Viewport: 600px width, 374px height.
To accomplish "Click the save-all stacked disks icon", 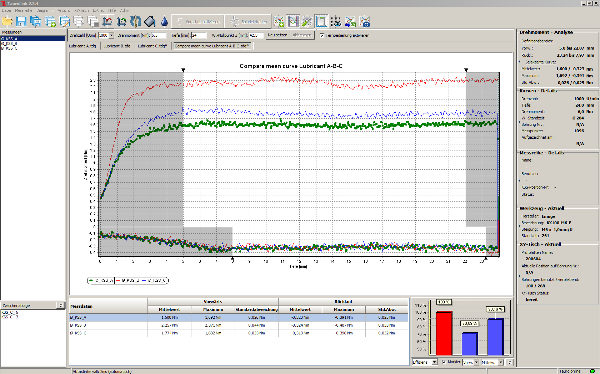I will 36,21.
